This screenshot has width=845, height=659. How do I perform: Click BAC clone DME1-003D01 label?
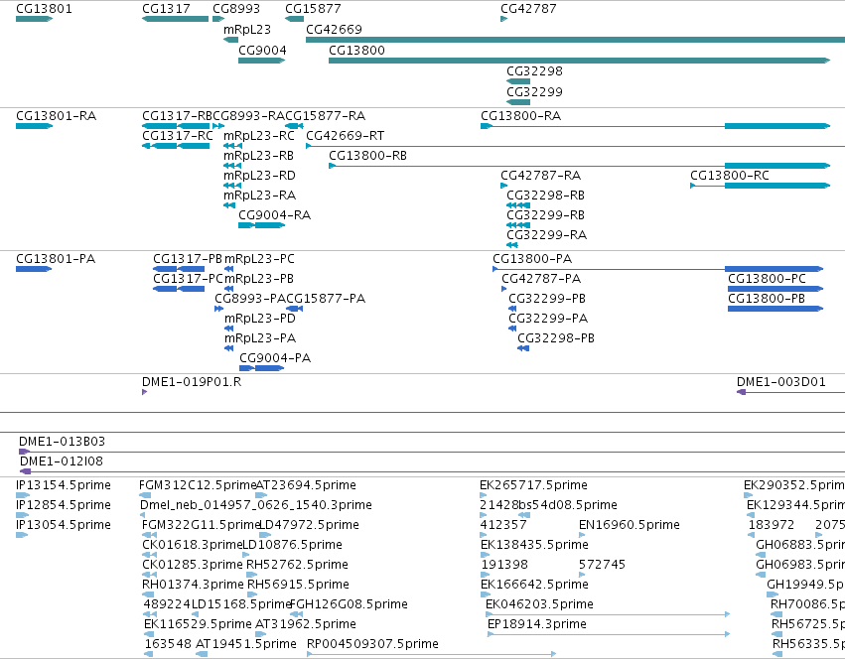(780, 382)
